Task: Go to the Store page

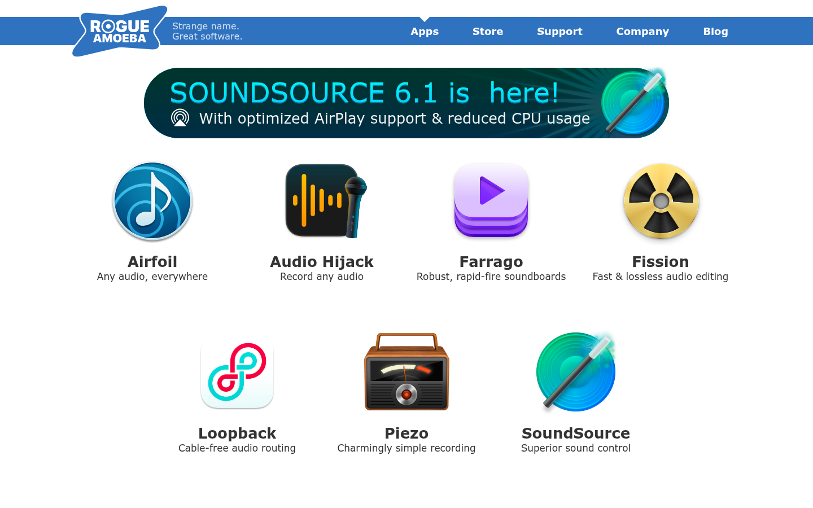Action: click(488, 32)
